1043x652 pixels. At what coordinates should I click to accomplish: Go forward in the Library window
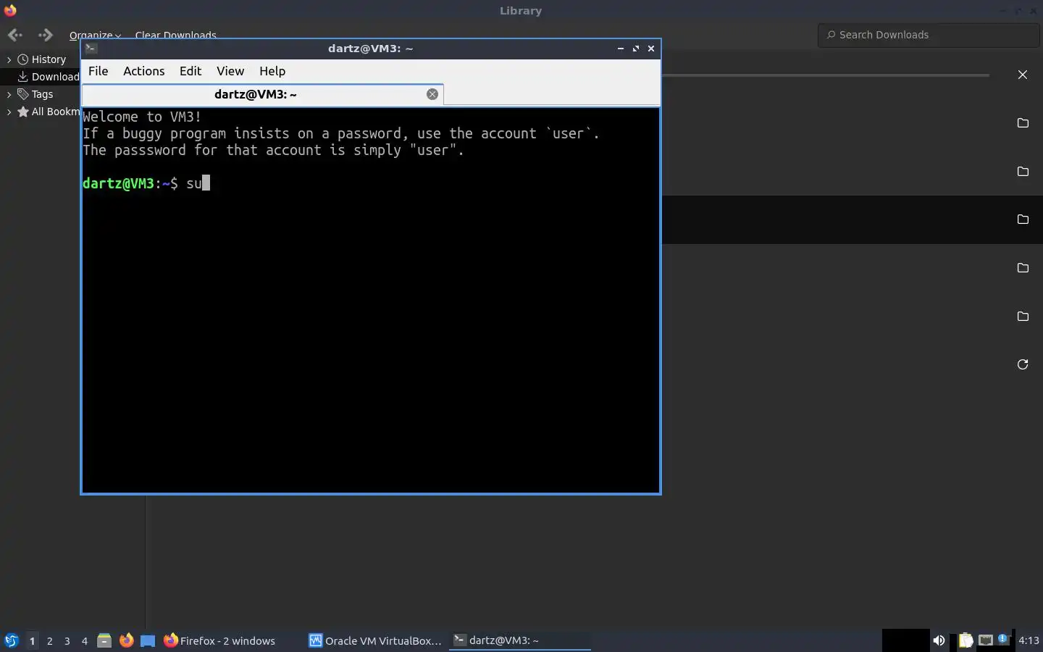tap(46, 35)
